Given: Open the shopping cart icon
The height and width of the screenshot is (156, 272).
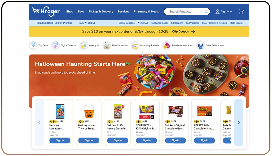Looking at the screenshot, I should 241,12.
